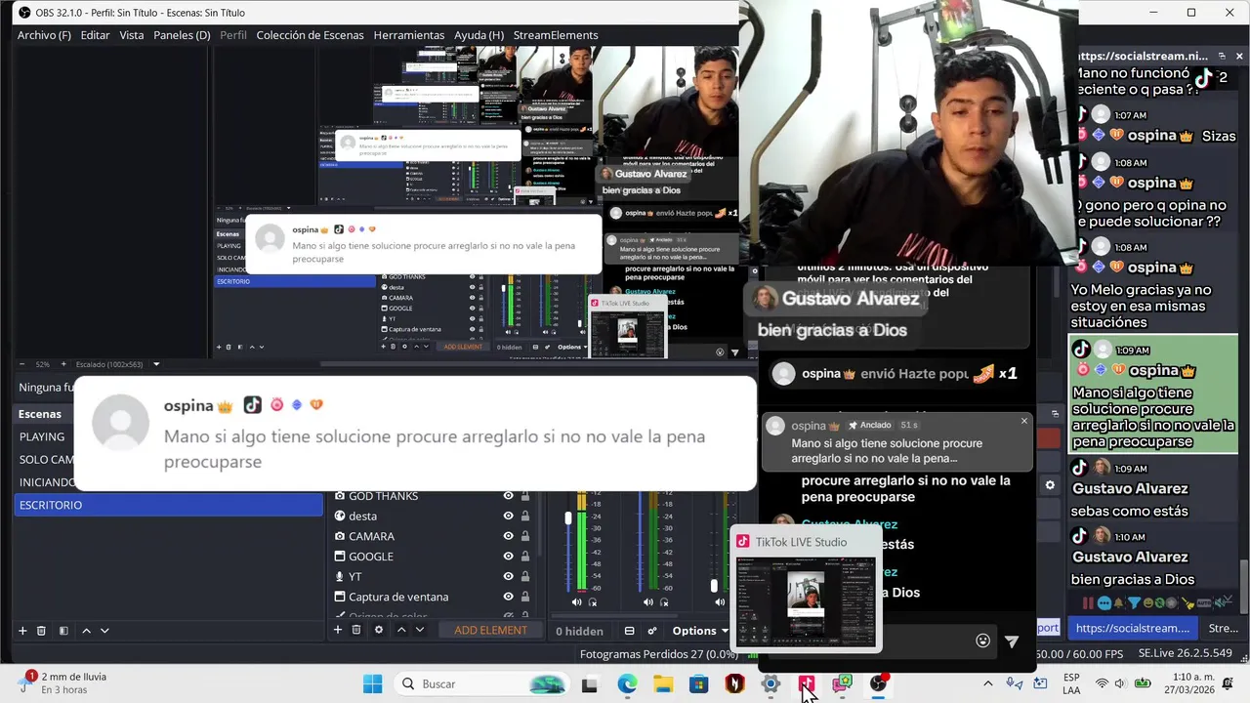The height and width of the screenshot is (703, 1250).
Task: Open source properties gear icon
Action: [x=379, y=630]
